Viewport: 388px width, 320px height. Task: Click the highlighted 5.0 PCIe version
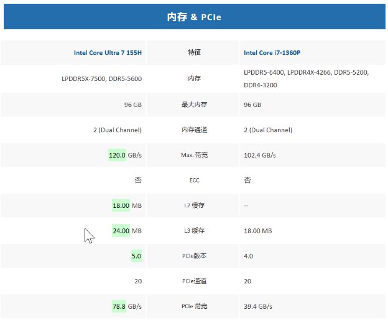pyautogui.click(x=136, y=256)
